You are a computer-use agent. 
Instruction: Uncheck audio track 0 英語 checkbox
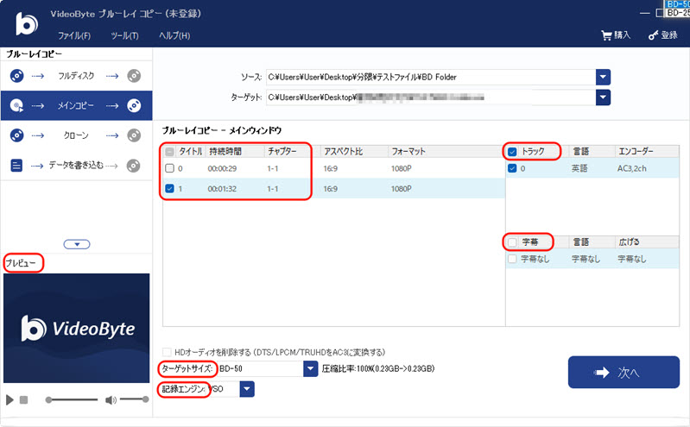(512, 168)
